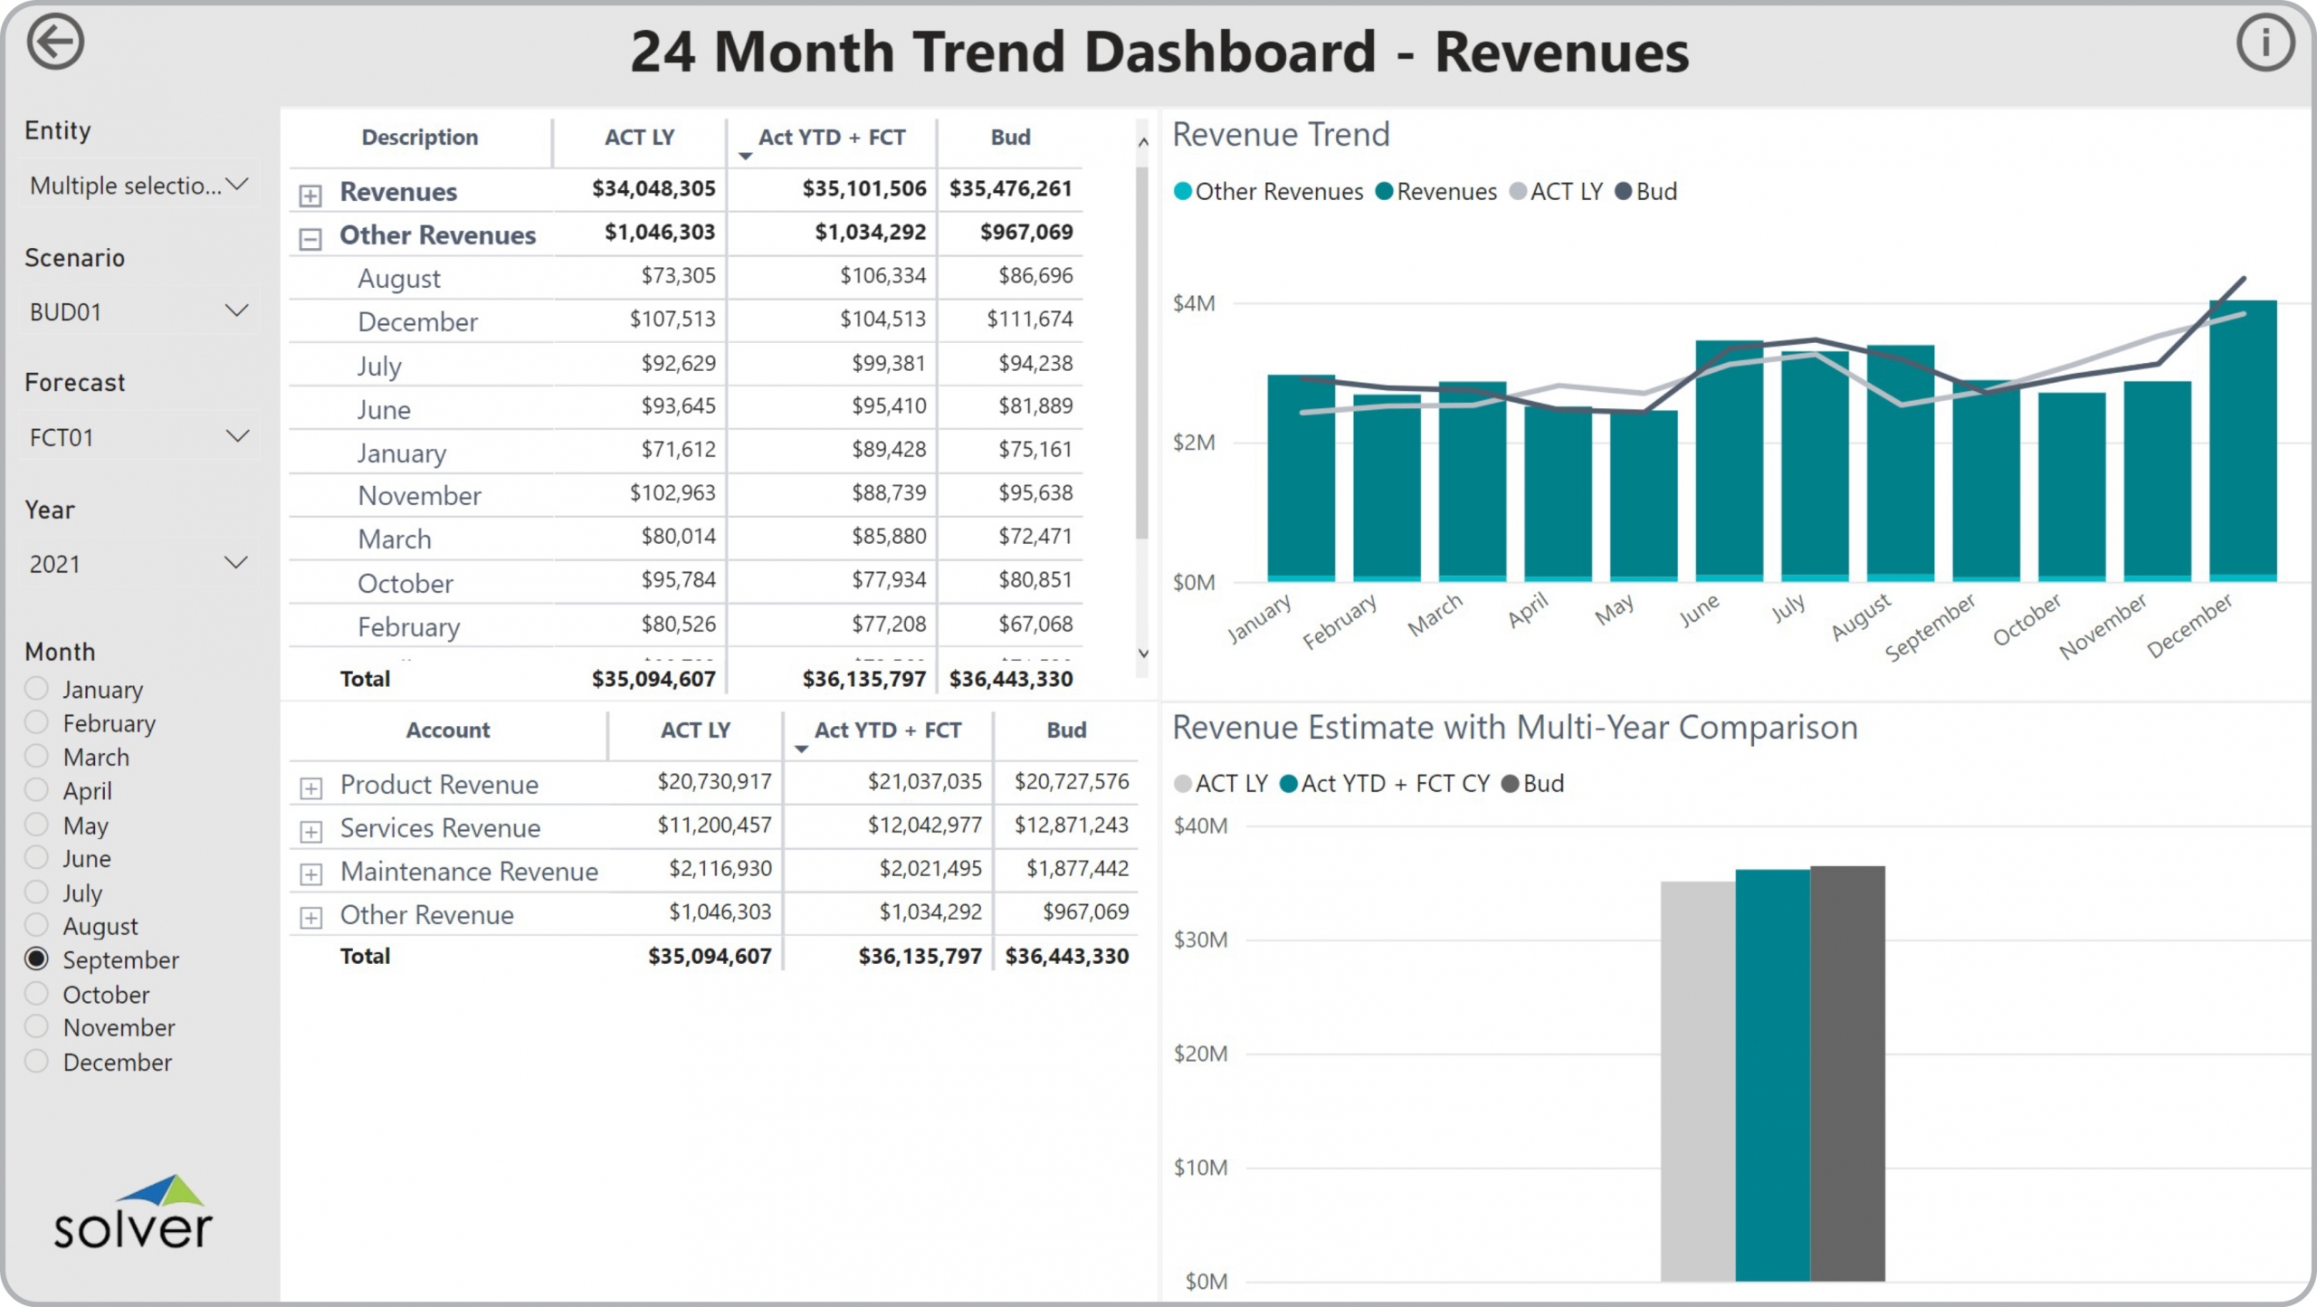Open the Scenario BUD01 dropdown
2317x1307 pixels.
click(x=138, y=312)
